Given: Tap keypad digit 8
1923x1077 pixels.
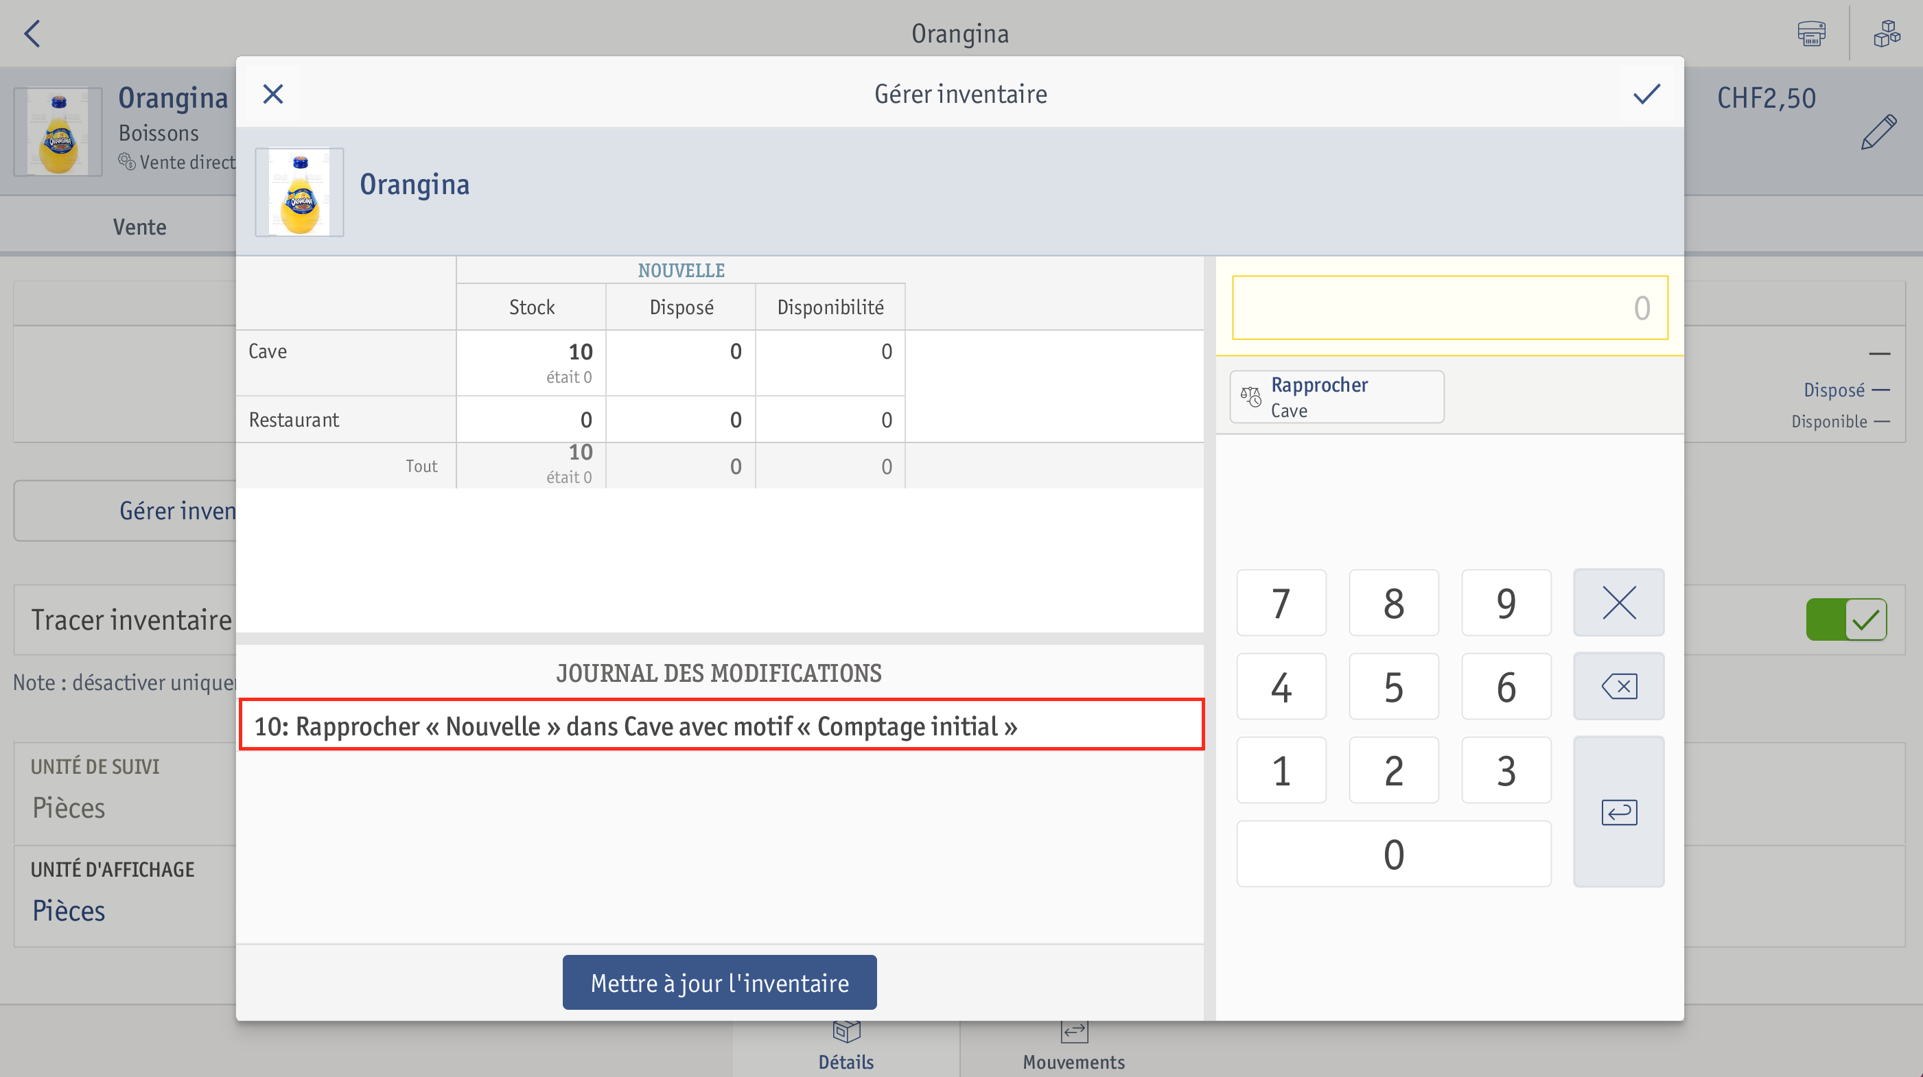Looking at the screenshot, I should [x=1393, y=602].
